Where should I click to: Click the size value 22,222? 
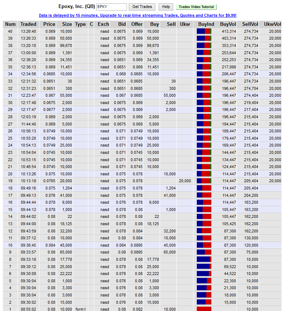(x=66, y=274)
